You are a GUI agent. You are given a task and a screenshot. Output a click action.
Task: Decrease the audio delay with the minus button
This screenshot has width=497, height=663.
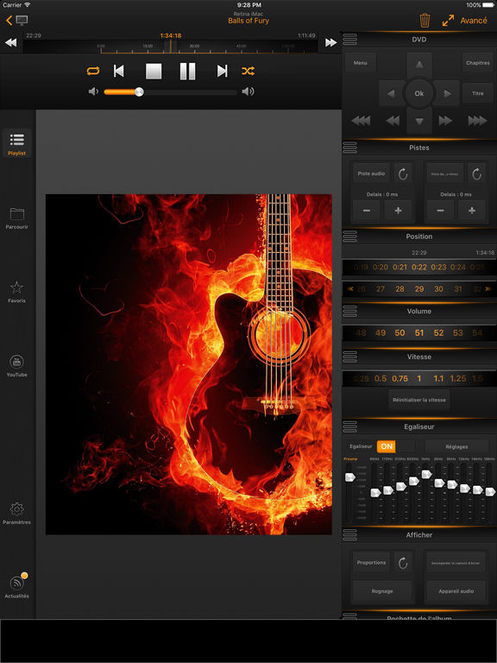pyautogui.click(x=367, y=211)
